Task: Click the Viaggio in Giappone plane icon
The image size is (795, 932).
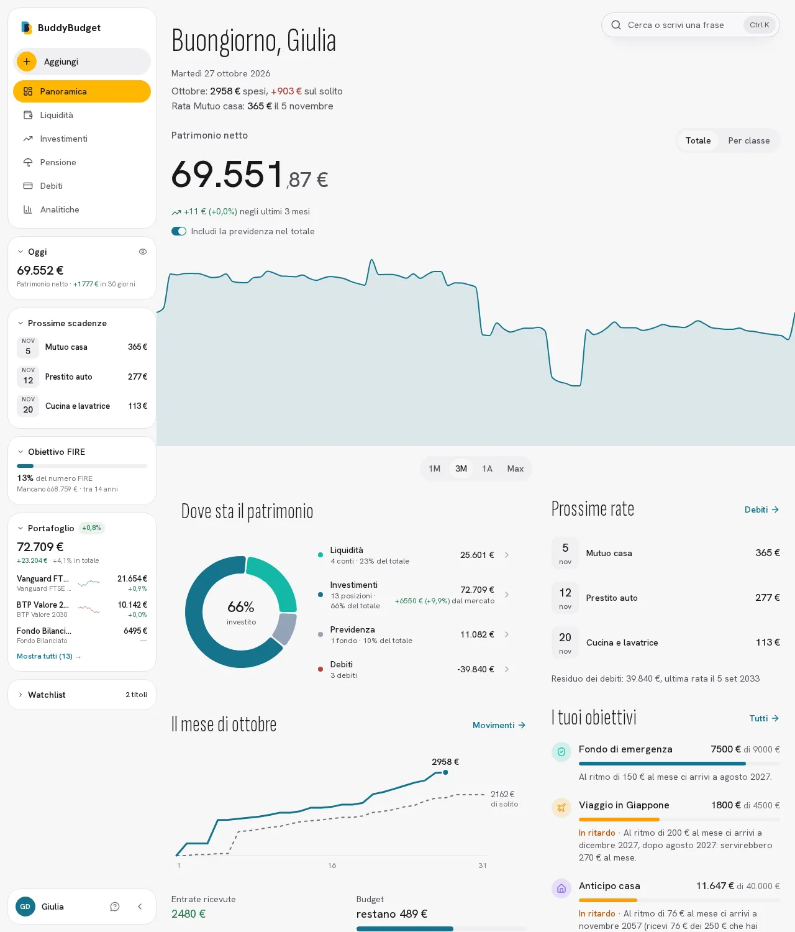Action: 561,808
